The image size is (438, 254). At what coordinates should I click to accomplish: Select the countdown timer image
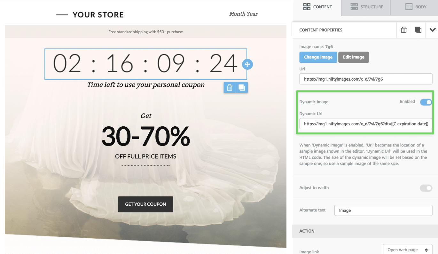[x=145, y=64]
